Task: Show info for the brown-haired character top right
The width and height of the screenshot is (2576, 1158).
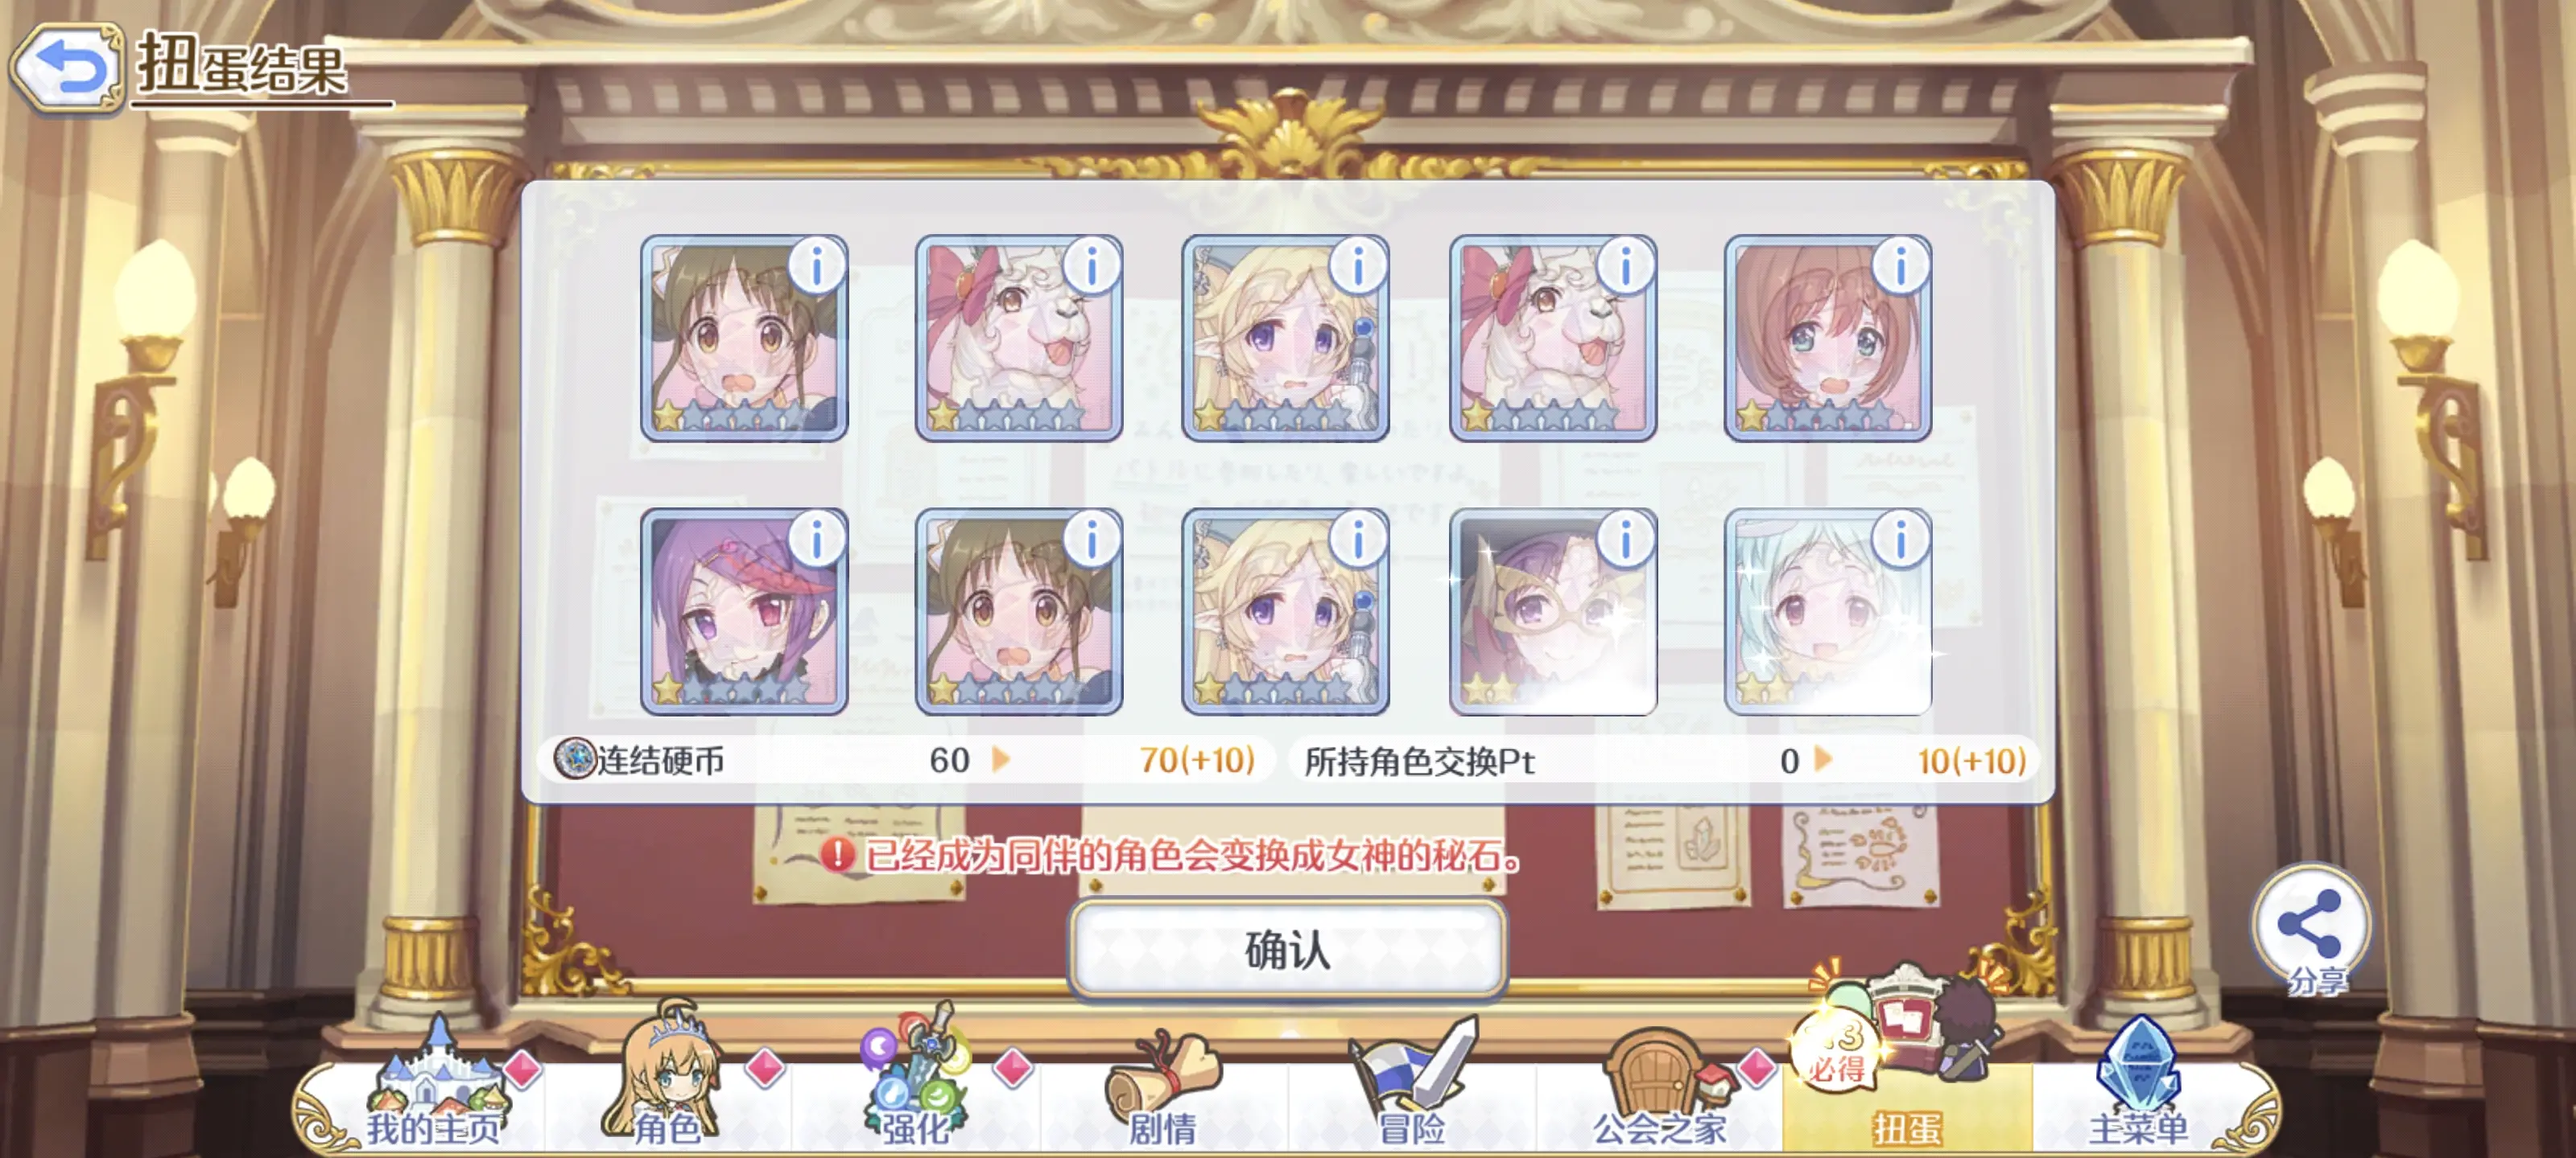Action: [1900, 267]
